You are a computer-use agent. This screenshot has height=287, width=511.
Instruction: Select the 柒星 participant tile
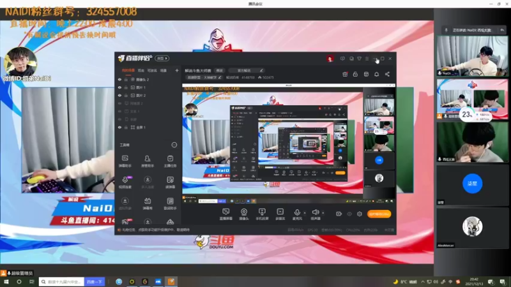(472, 185)
